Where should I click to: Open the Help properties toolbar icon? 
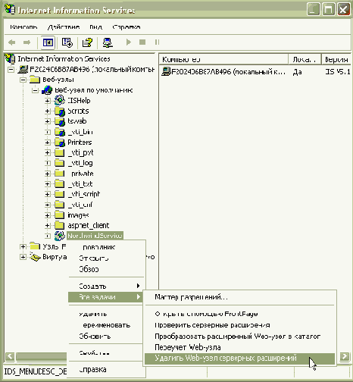coord(87,42)
